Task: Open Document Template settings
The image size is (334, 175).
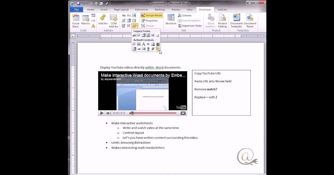Action: click(x=237, y=21)
